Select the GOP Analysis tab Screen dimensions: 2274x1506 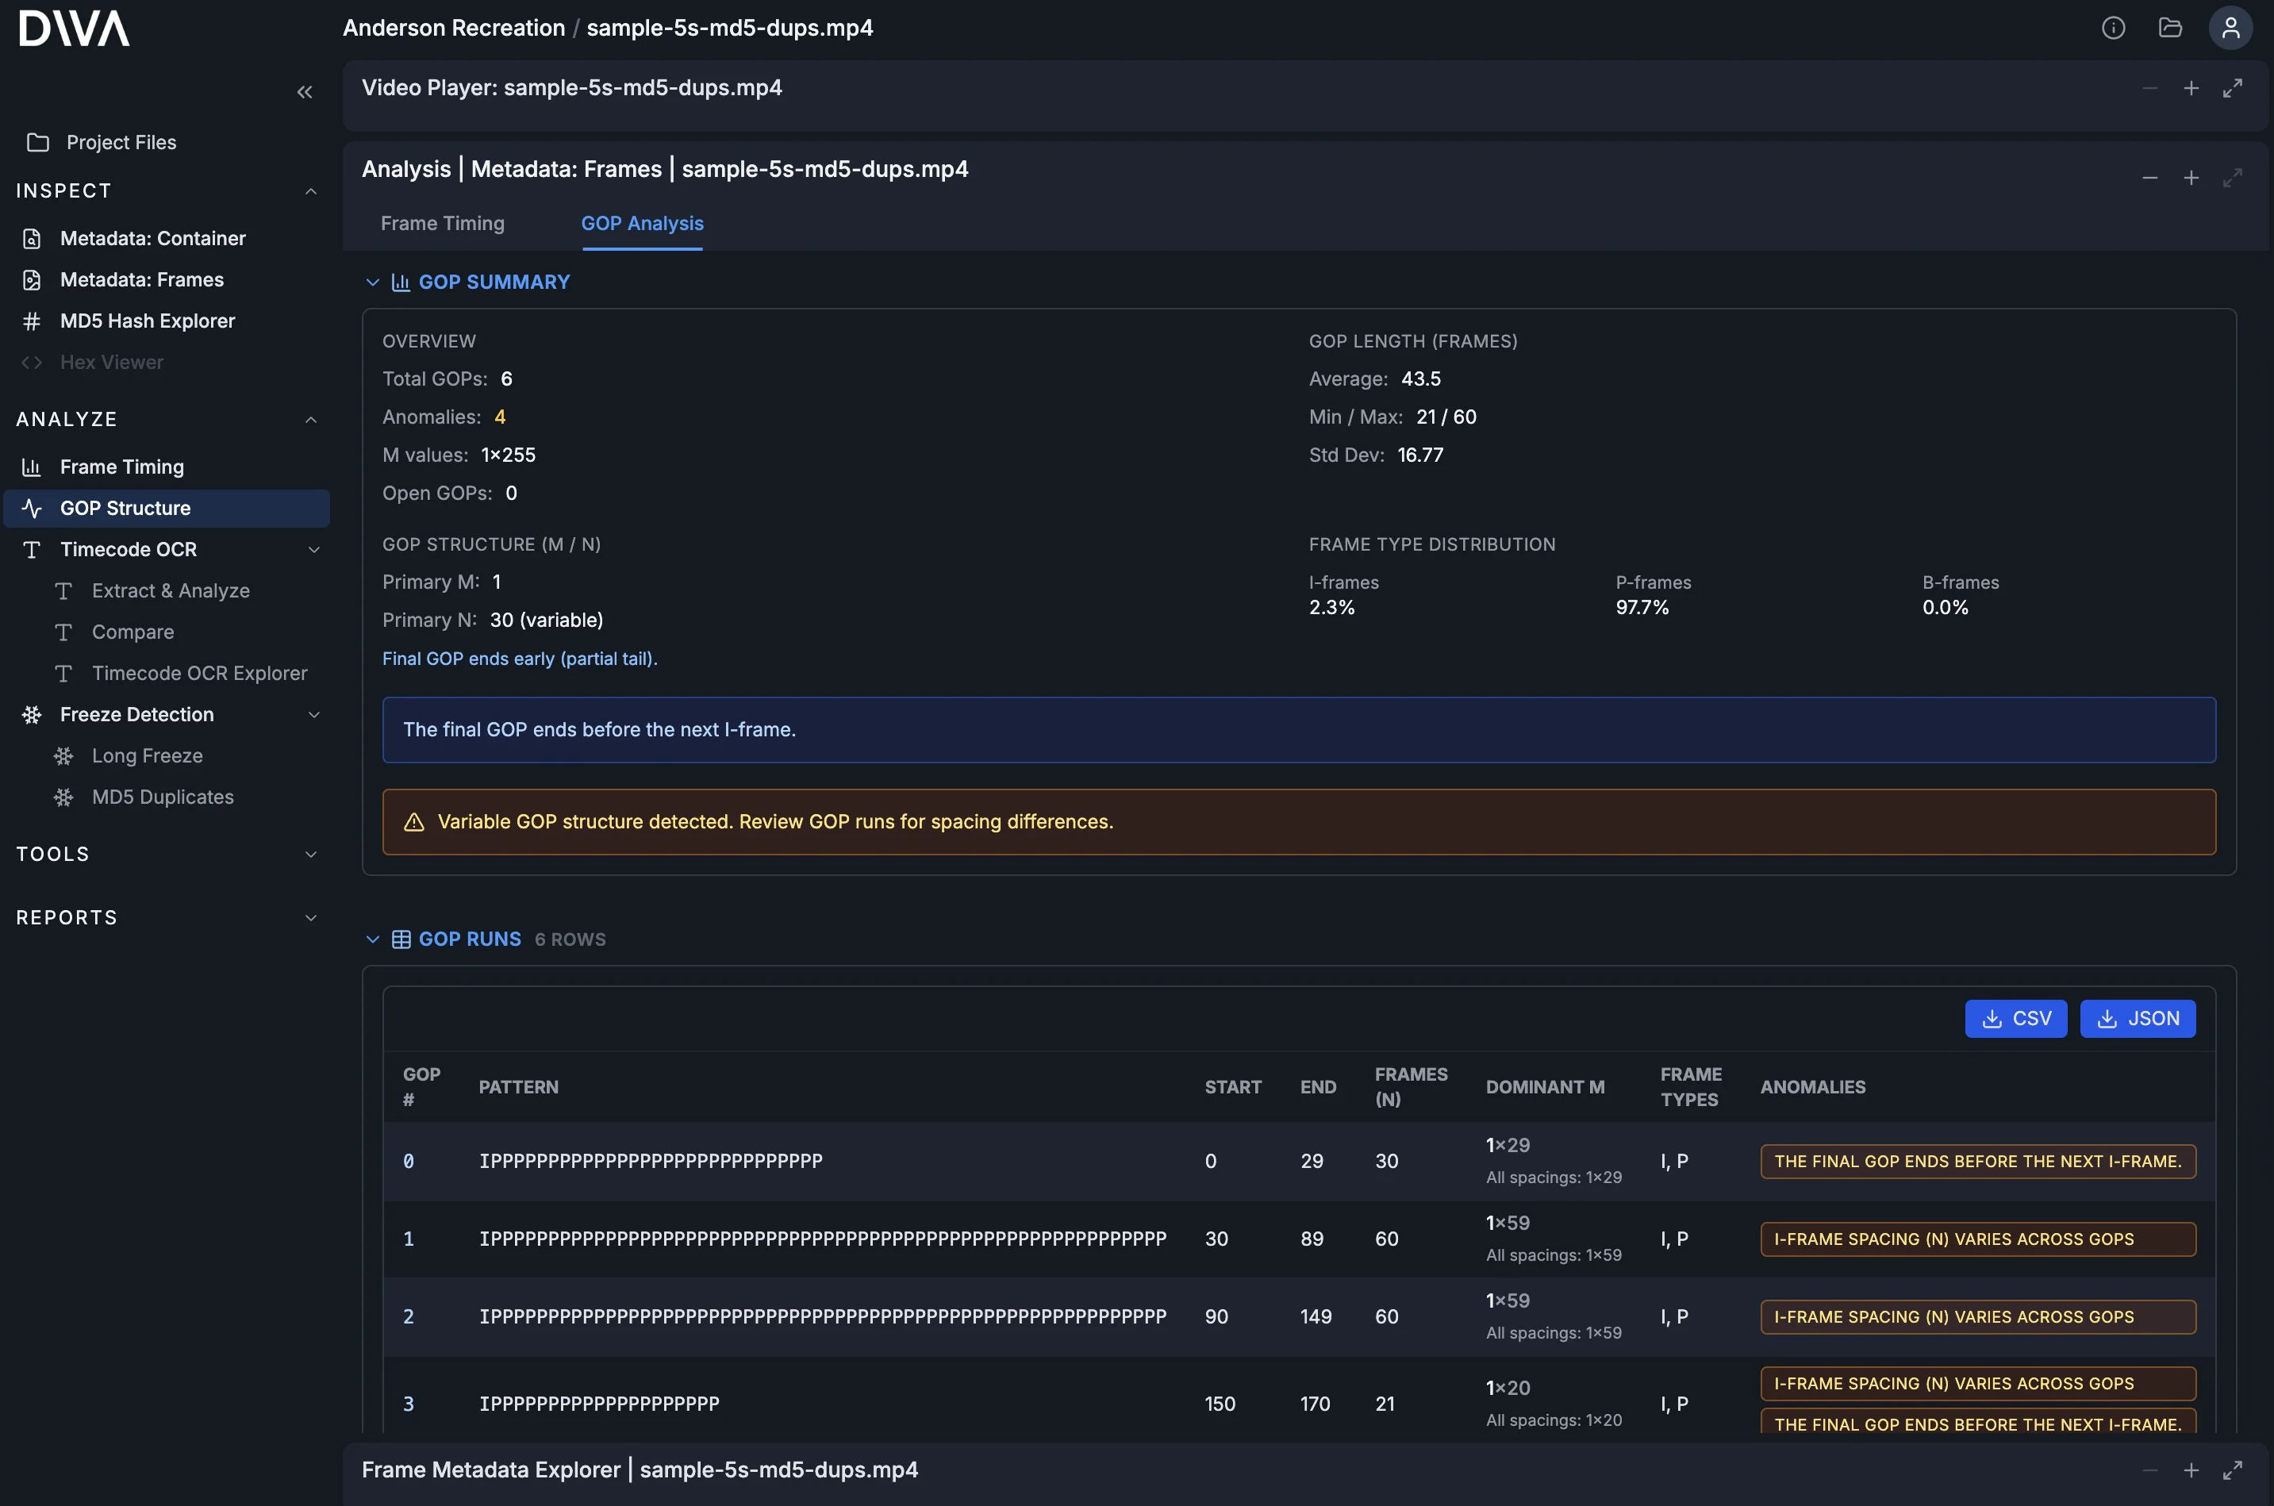click(641, 223)
